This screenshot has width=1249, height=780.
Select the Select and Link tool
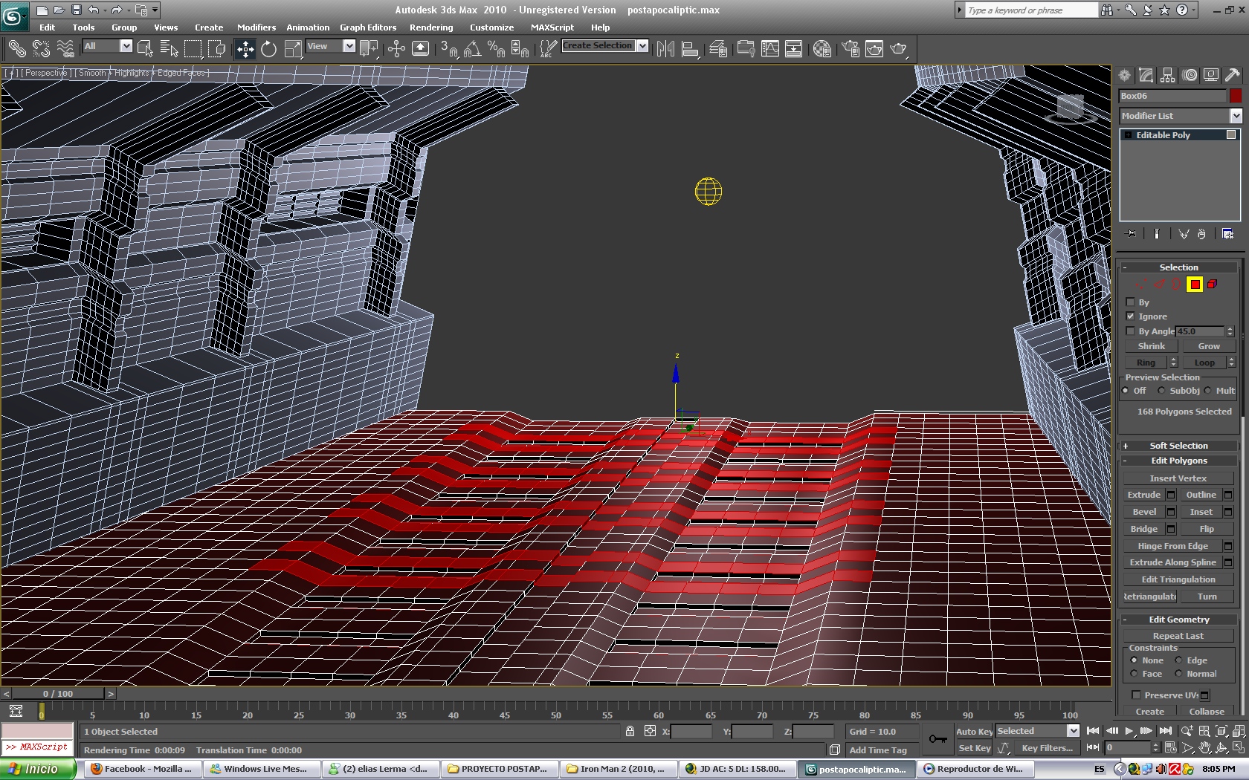(16, 49)
